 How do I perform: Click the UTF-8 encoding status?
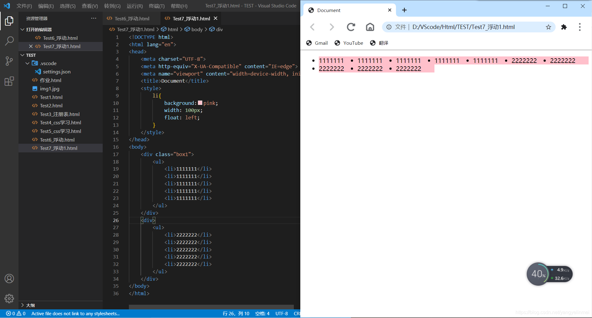[282, 313]
